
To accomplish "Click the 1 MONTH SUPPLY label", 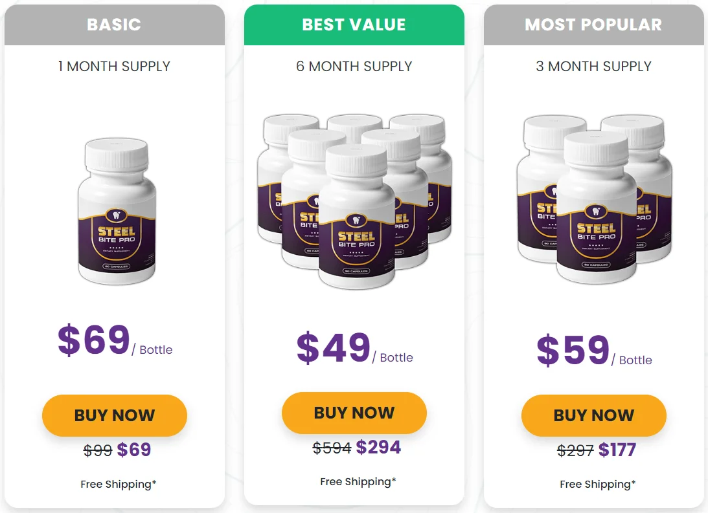I will pyautogui.click(x=115, y=66).
